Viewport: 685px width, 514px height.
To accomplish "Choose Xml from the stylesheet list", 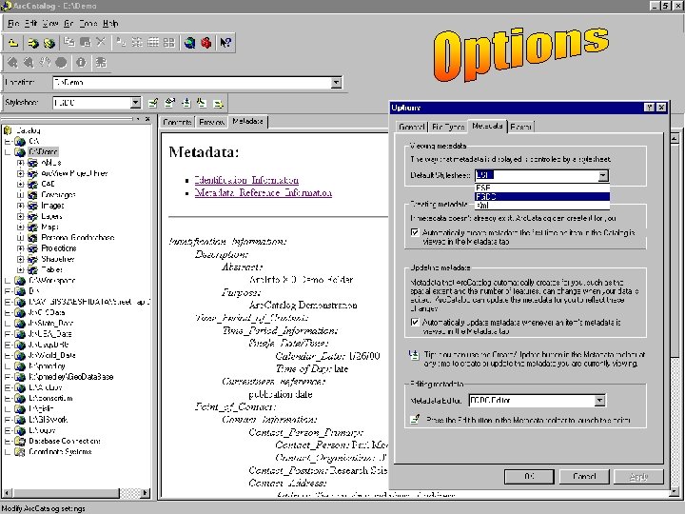I will click(x=541, y=205).
